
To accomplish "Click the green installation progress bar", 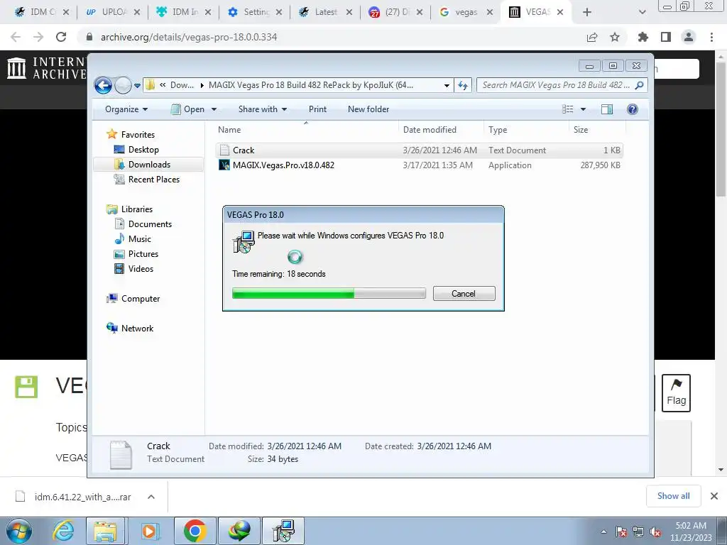I will click(329, 293).
